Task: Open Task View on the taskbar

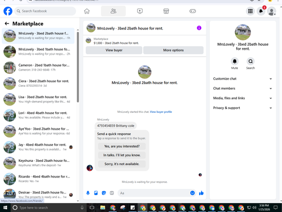Action: point(92,207)
